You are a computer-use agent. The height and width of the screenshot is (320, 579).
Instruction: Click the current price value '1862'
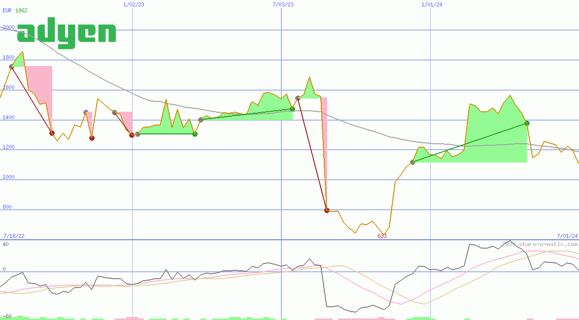[21, 11]
